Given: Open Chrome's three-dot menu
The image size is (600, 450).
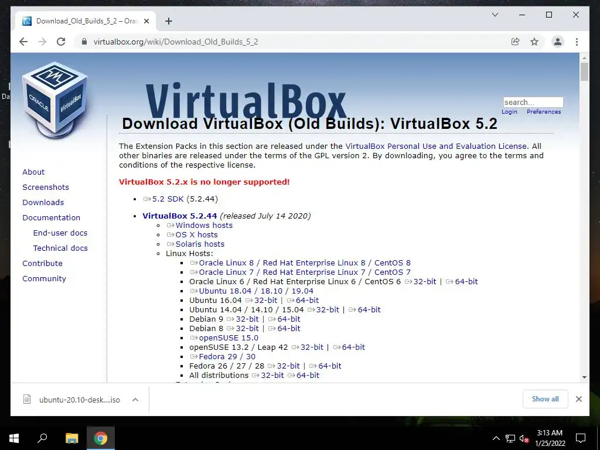Looking at the screenshot, I should coord(577,42).
